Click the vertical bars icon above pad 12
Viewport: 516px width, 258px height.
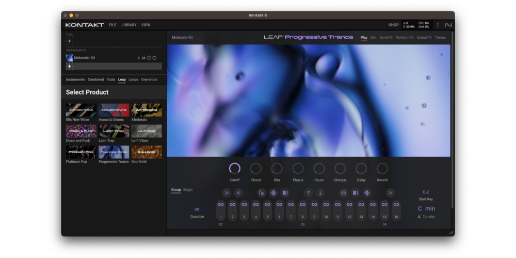click(x=355, y=193)
